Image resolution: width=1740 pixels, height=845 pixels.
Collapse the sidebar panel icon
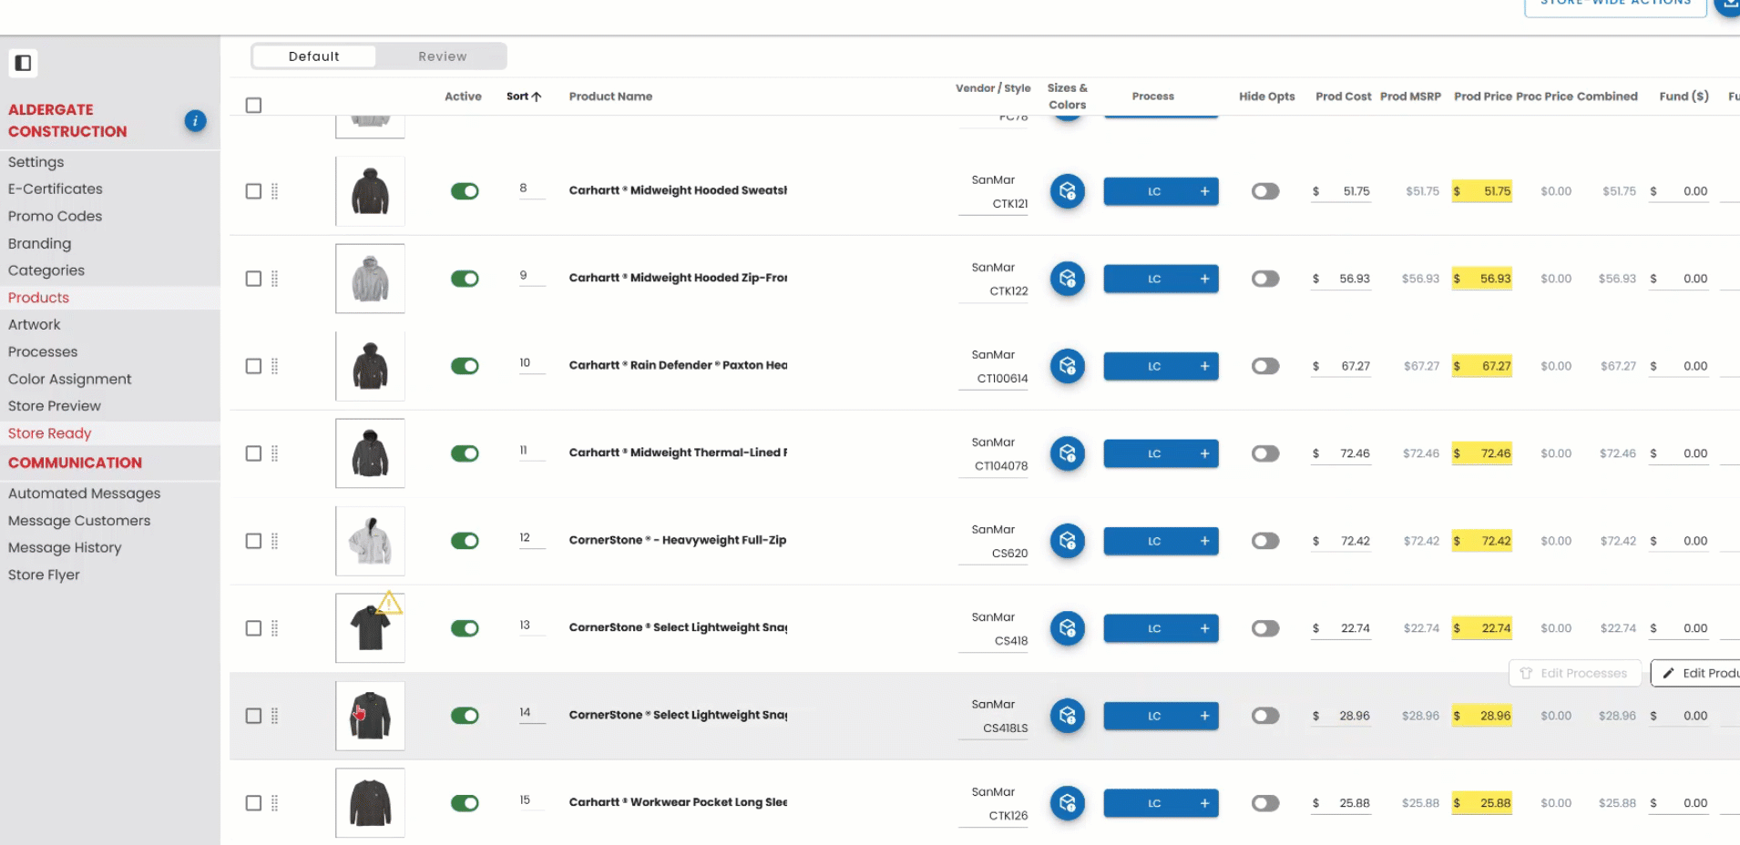pyautogui.click(x=23, y=63)
